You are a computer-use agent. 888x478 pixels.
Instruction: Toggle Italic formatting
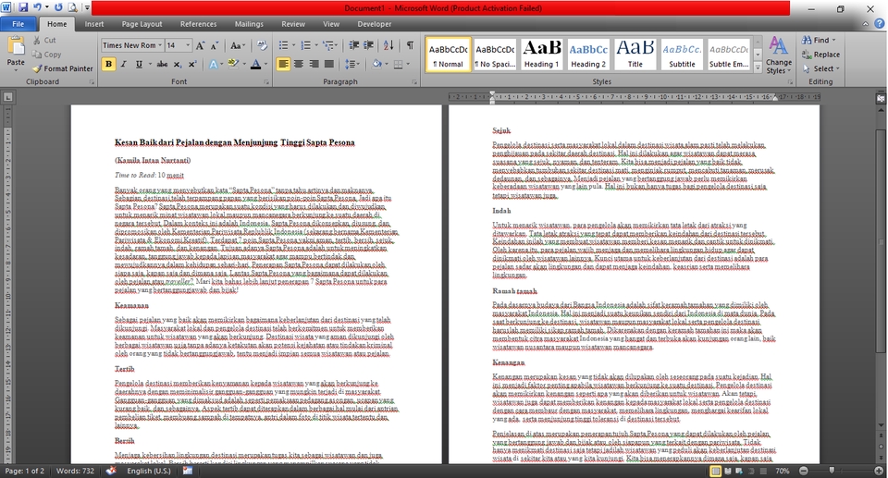[123, 64]
